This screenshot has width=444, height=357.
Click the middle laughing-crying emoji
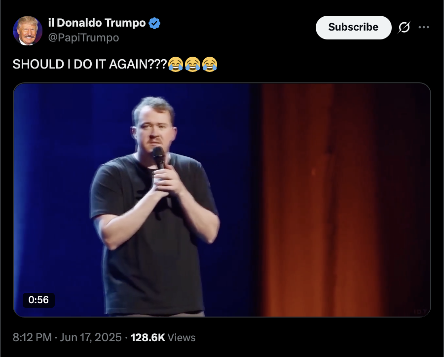click(x=192, y=64)
